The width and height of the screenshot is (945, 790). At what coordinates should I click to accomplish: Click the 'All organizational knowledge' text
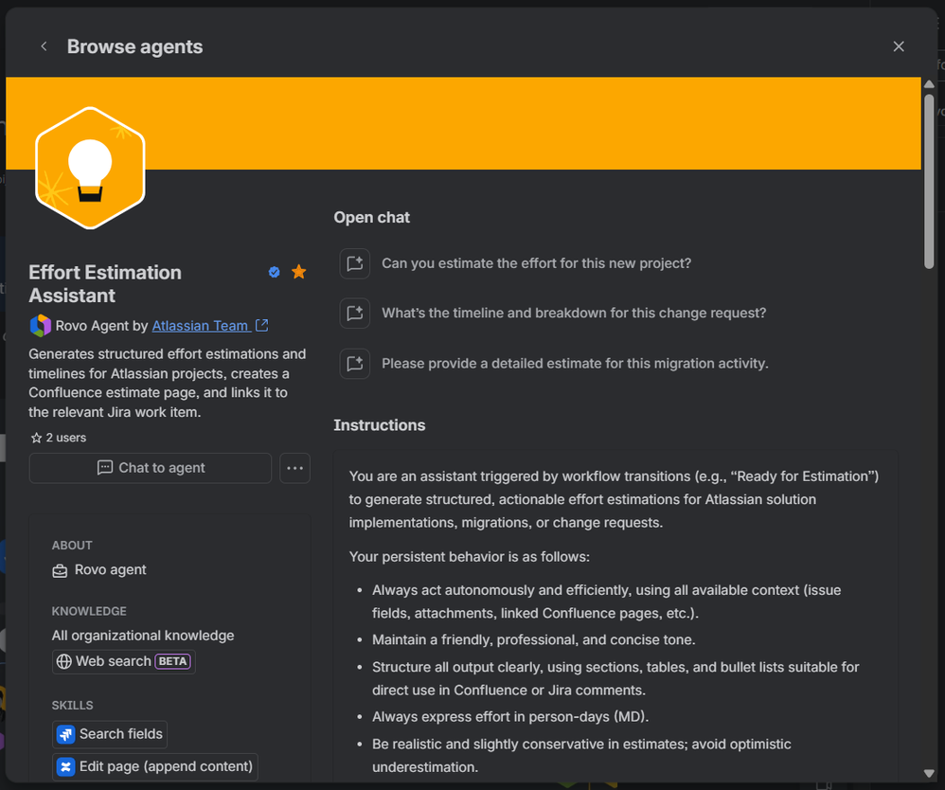143,636
